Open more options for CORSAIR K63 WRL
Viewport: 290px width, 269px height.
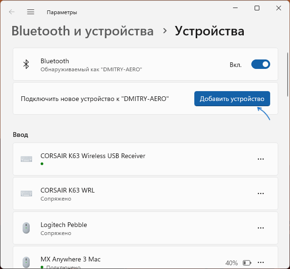point(261,193)
